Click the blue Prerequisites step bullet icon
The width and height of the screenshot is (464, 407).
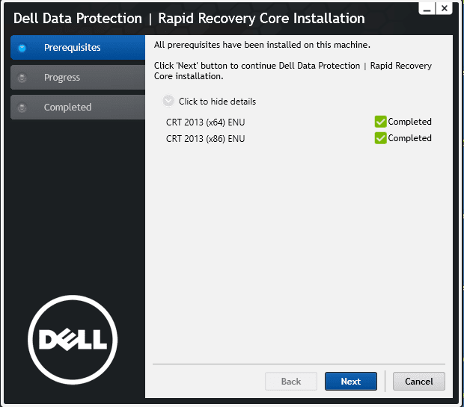(x=22, y=48)
